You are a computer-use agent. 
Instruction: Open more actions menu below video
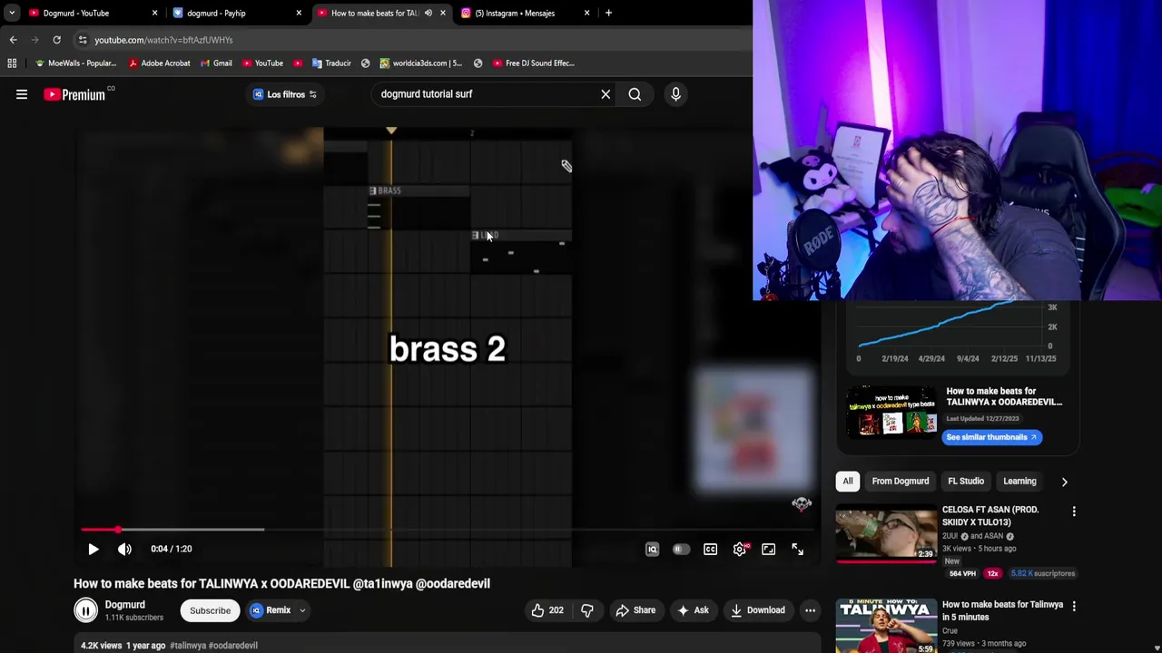click(810, 610)
